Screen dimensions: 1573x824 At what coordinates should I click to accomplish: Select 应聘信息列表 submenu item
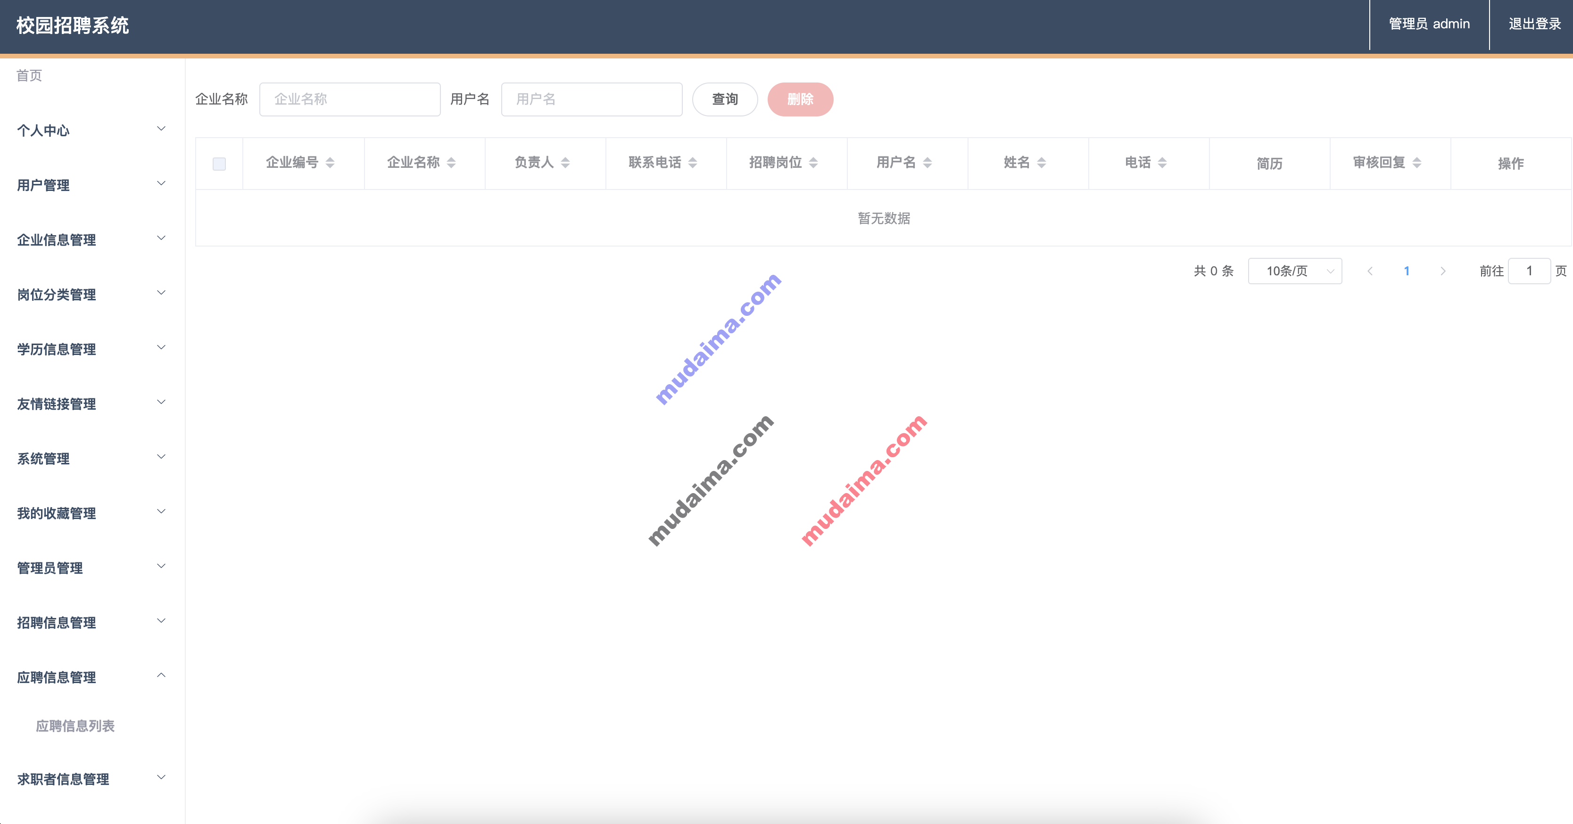pos(75,726)
